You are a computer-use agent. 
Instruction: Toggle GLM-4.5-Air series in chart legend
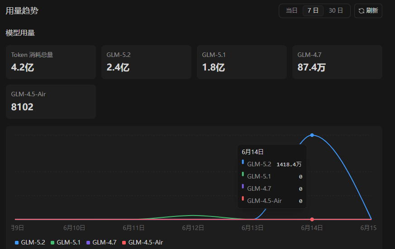tap(143, 243)
